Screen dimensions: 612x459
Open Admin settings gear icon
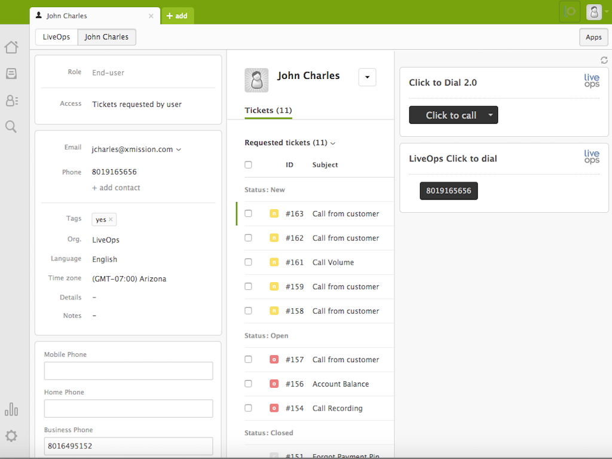(x=11, y=436)
